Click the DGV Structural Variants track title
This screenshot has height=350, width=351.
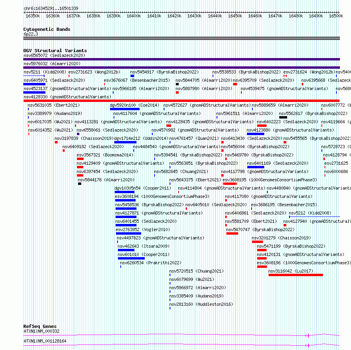click(x=55, y=51)
